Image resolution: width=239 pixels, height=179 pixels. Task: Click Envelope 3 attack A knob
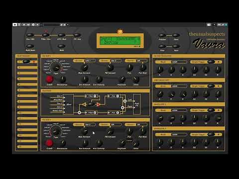pos(160,118)
